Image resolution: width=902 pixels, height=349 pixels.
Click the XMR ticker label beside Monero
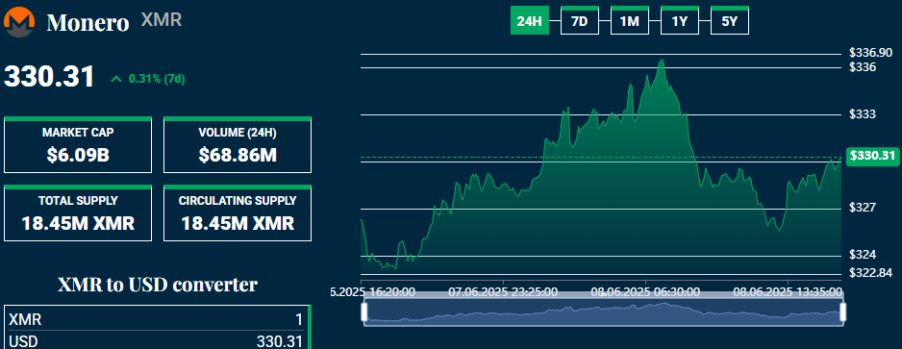coord(162,19)
